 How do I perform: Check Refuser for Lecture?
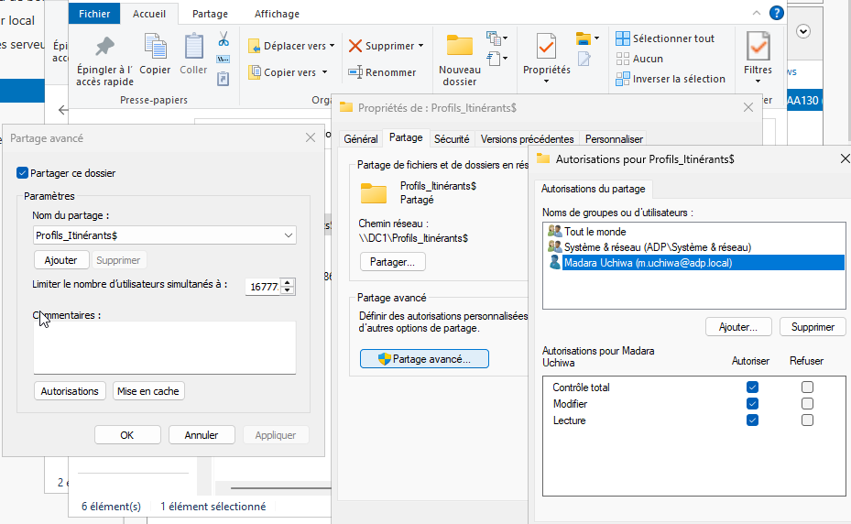tap(807, 420)
